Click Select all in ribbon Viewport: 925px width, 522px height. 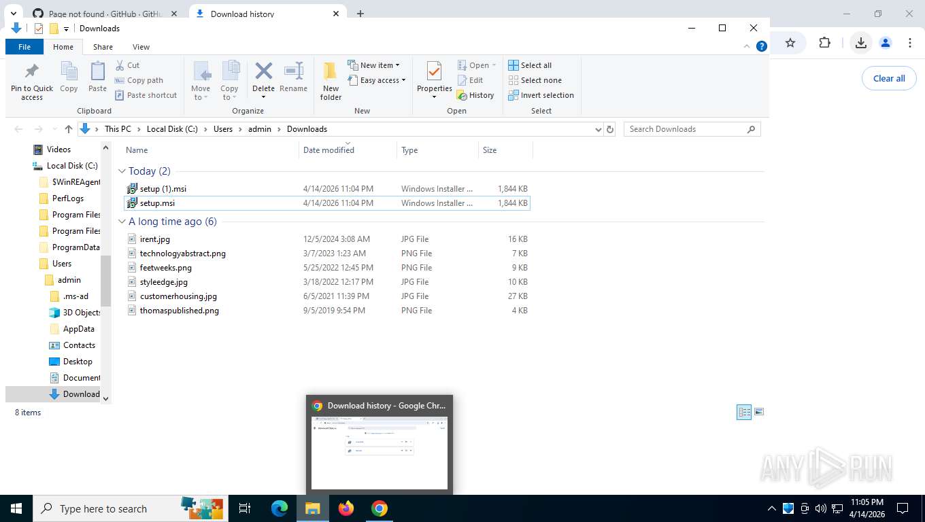point(530,65)
